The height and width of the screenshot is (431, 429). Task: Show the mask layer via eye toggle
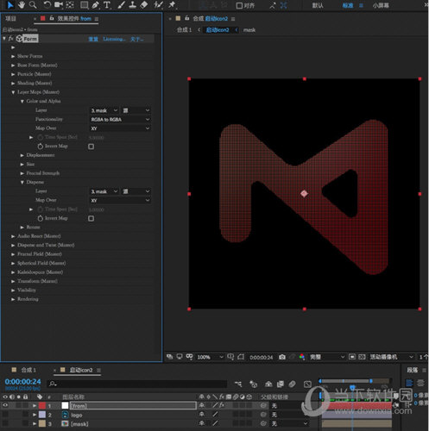(x=5, y=423)
